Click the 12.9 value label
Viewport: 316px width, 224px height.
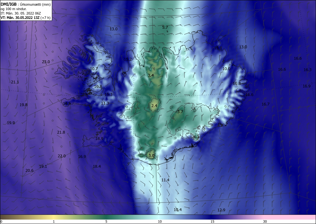pyautogui.click(x=221, y=210)
